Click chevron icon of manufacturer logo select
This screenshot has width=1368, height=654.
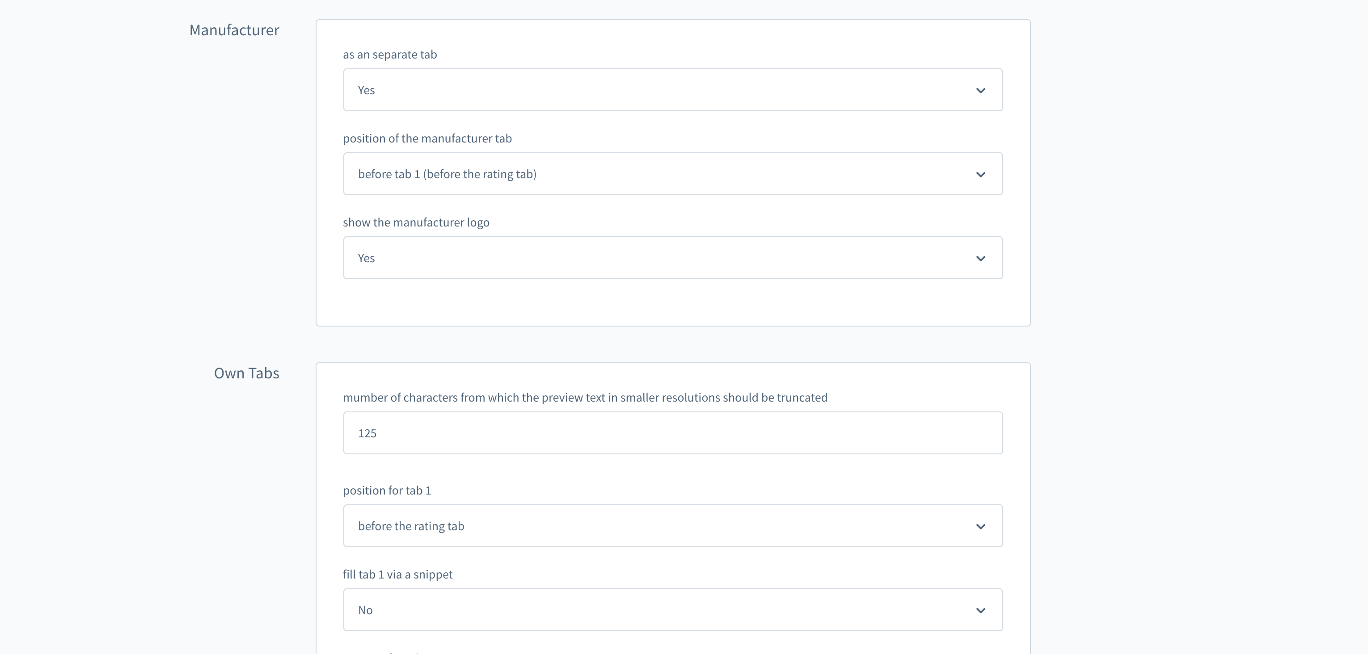click(x=980, y=259)
